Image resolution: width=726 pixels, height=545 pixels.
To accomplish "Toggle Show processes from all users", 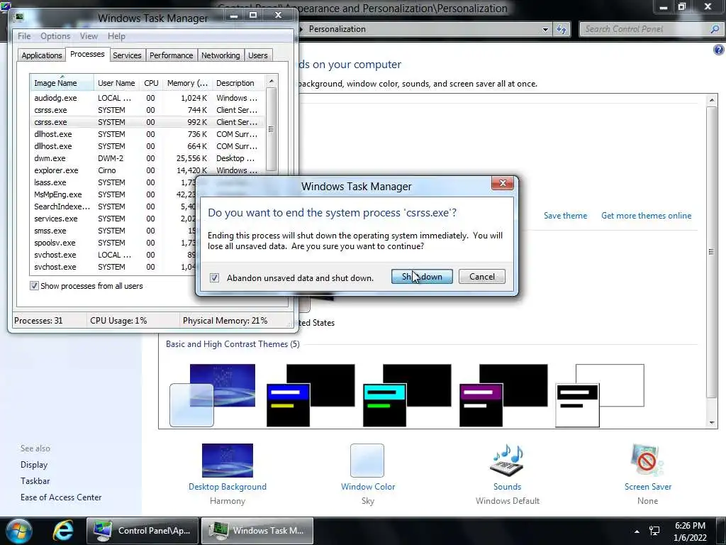I will tap(34, 286).
